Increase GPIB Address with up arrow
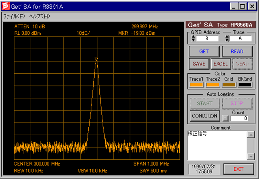This screenshot has width=259, height=179. click(194, 37)
